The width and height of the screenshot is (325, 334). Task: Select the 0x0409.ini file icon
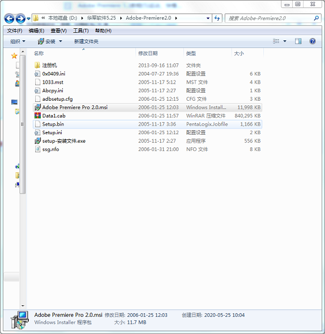37,74
